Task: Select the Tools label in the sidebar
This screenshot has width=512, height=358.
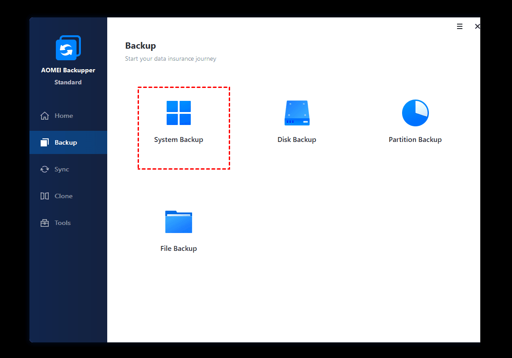Action: tap(63, 223)
